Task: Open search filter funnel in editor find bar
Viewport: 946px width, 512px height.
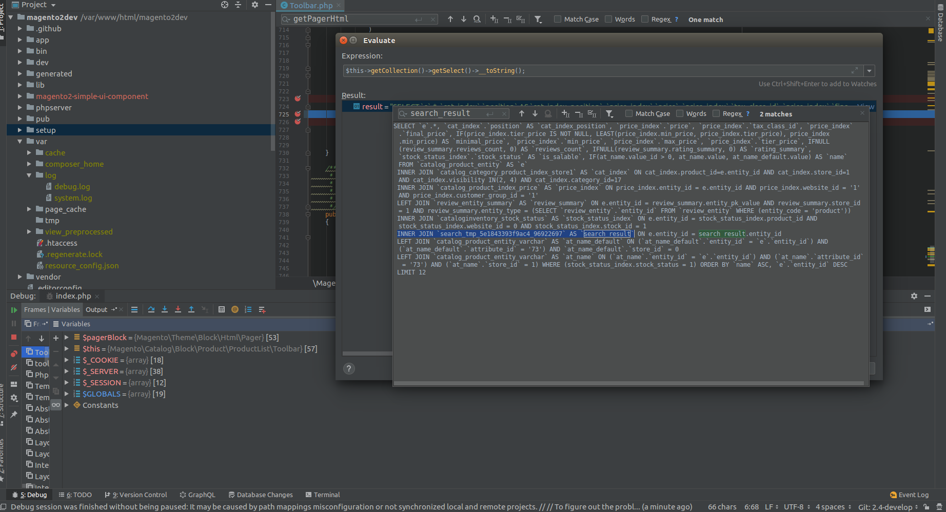Action: pyautogui.click(x=538, y=19)
